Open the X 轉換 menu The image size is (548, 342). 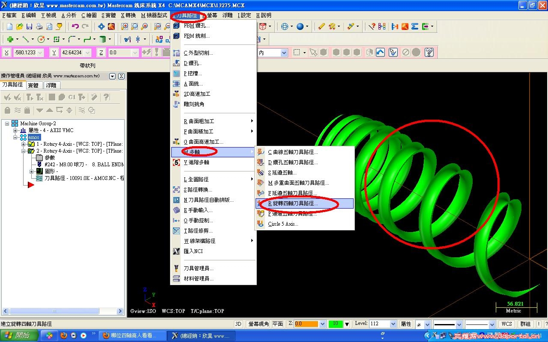click(x=128, y=15)
